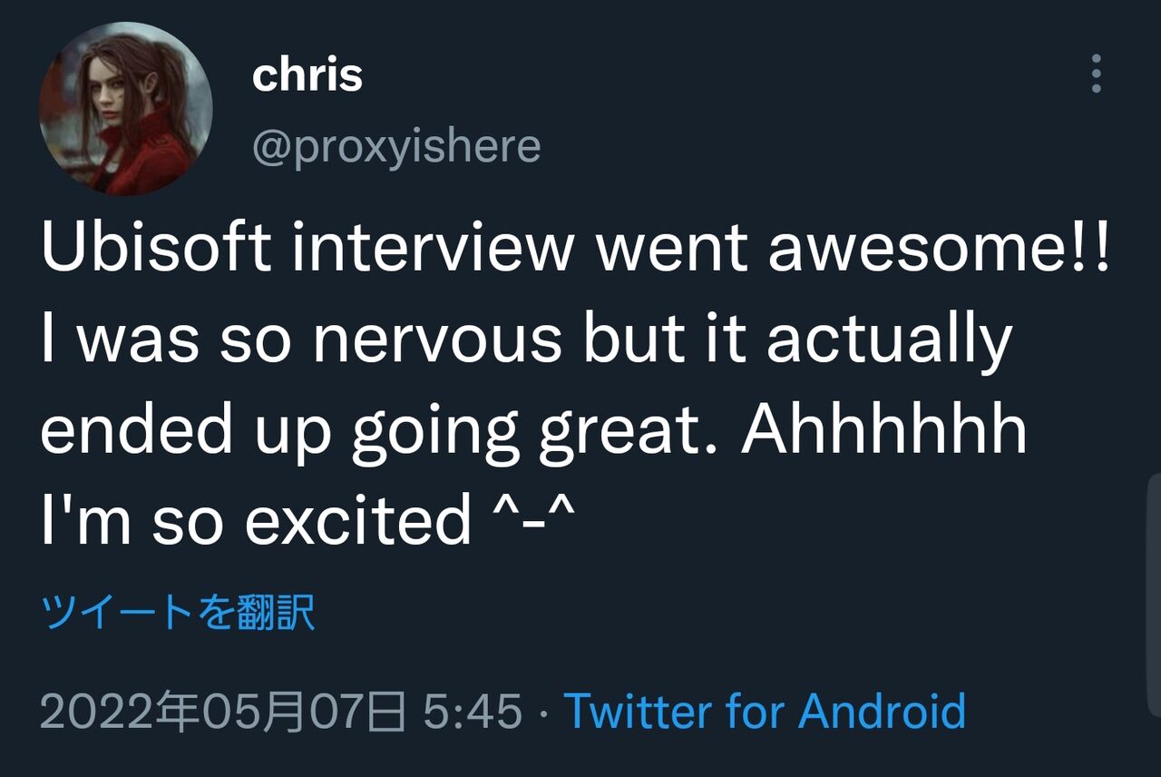This screenshot has height=777, width=1161.
Task: Click the 5:45 time in the timestamp
Action: [473, 711]
